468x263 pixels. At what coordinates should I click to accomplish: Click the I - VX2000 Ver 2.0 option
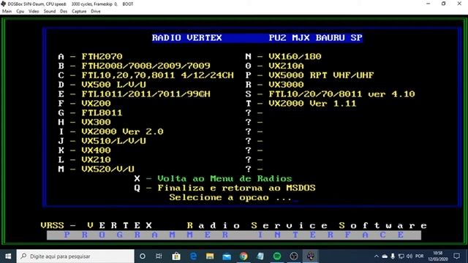110,131
